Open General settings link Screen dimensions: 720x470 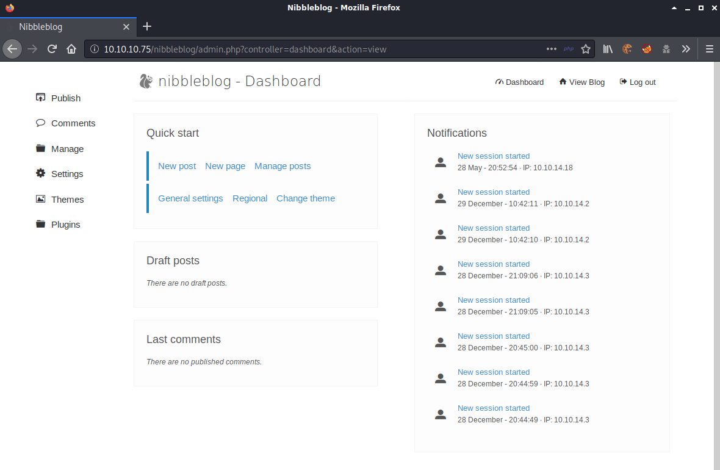point(190,198)
